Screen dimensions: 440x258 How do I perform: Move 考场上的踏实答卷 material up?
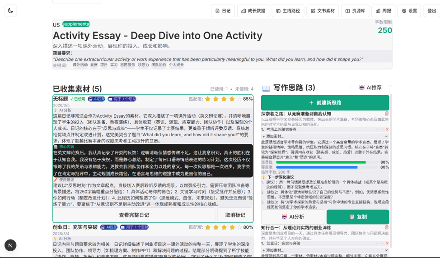coord(377,129)
